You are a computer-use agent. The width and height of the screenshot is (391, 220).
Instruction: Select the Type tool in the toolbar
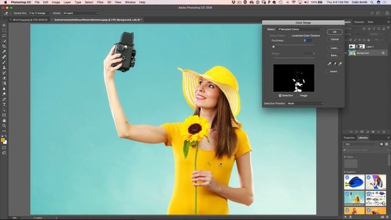click(x=4, y=105)
